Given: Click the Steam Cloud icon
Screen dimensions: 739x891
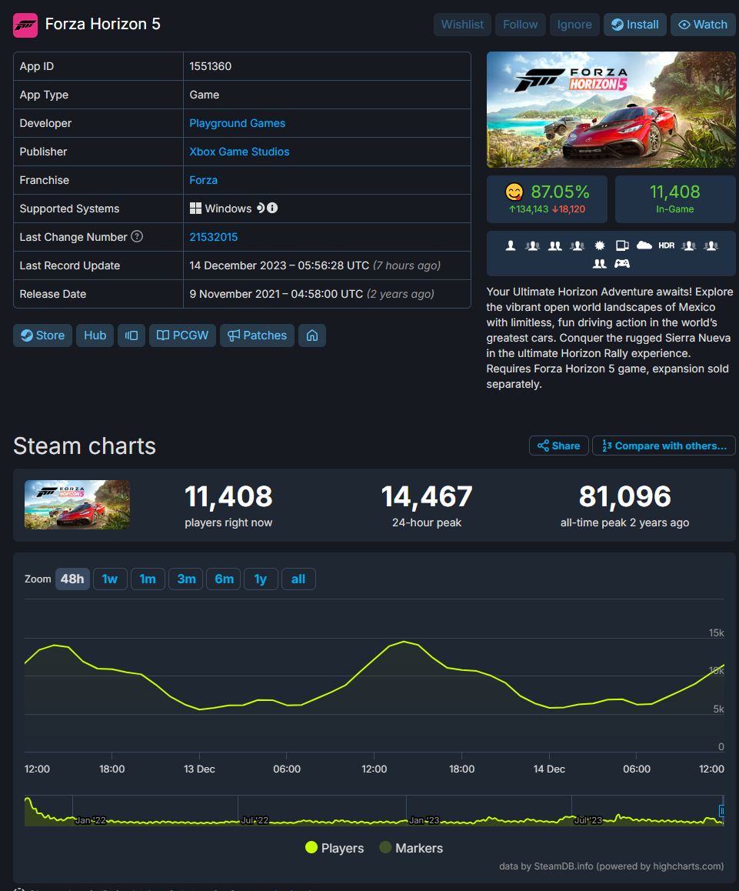Looking at the screenshot, I should point(644,245).
